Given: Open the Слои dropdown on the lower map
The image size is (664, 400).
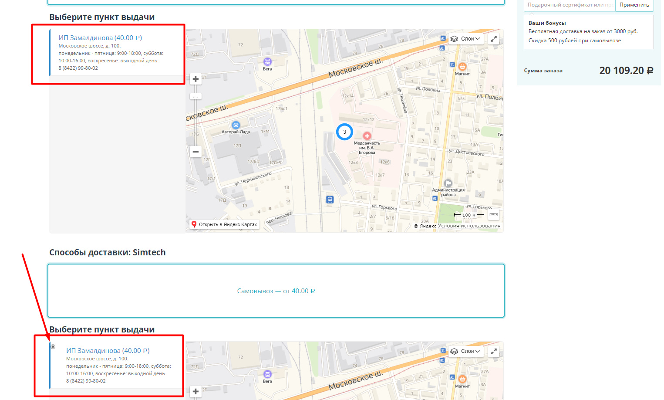Looking at the screenshot, I should pos(465,351).
